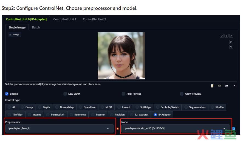
Task: Click the eraser icon above the image
Action: coord(226,36)
